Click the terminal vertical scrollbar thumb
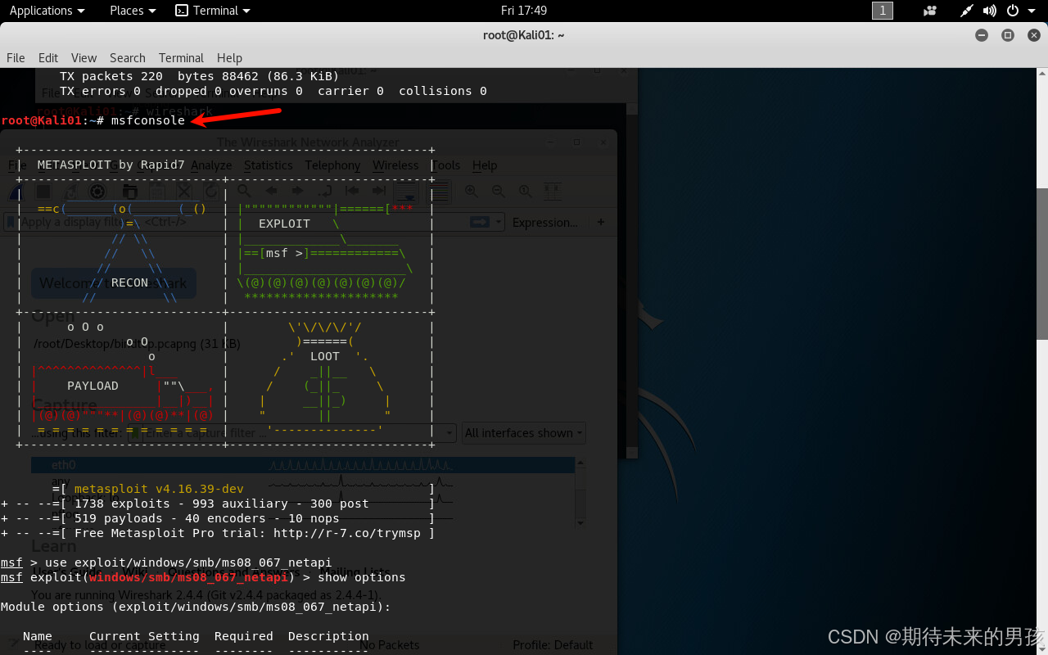Image resolution: width=1048 pixels, height=655 pixels. click(x=1041, y=264)
